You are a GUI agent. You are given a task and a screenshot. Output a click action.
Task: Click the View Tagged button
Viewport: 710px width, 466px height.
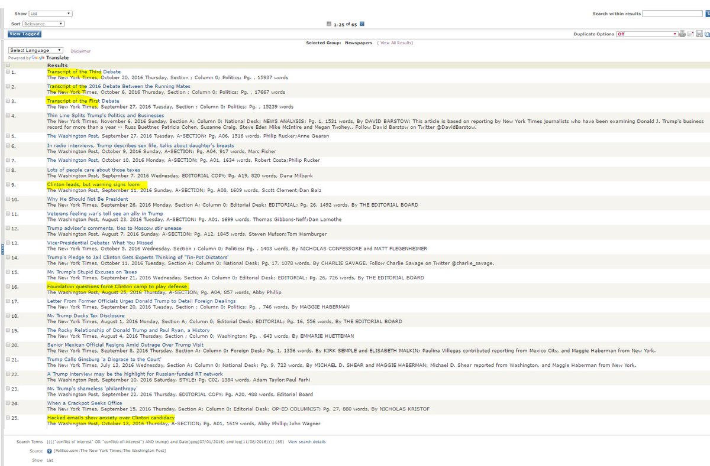coord(24,34)
